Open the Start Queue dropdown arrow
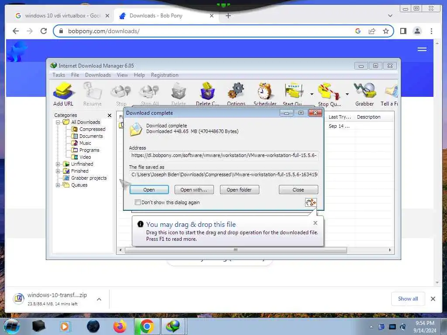The width and height of the screenshot is (447, 335). 312,94
